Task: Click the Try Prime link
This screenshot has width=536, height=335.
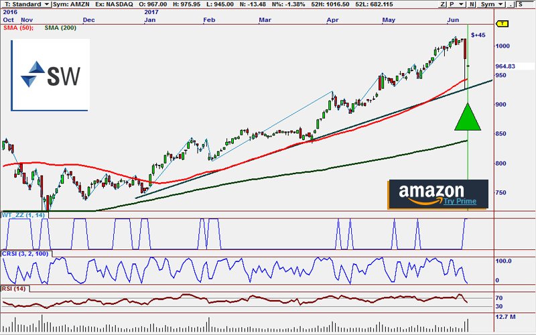Action: (460, 201)
